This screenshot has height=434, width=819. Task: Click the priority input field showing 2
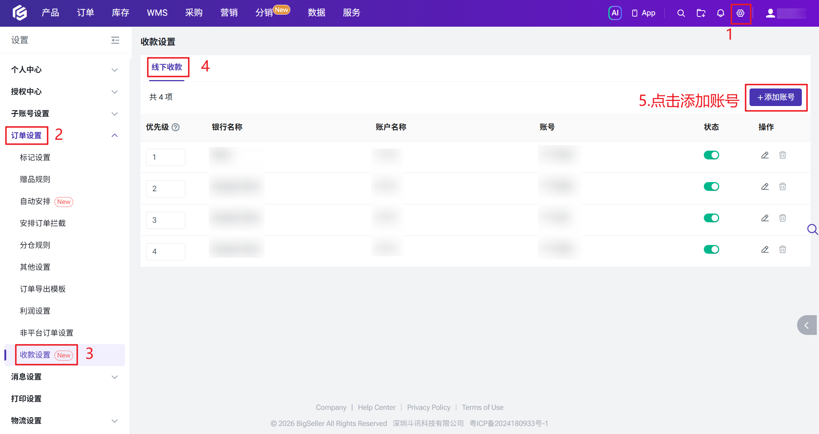tap(166, 189)
